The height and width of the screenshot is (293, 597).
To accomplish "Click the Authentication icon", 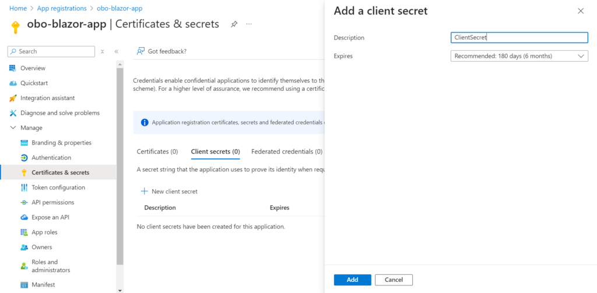I will point(24,157).
